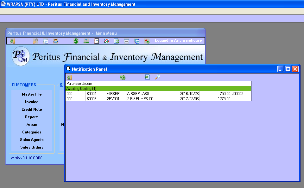304x188 pixels.
Task: Export notifications to Excel icon
Action: pos(147,77)
